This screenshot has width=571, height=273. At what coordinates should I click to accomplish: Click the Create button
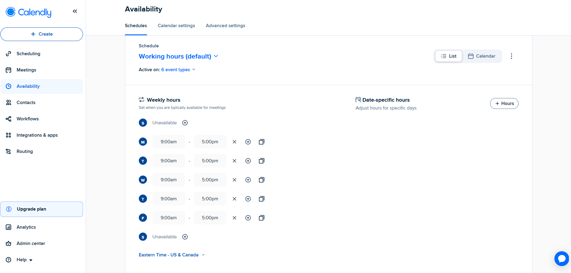42,34
